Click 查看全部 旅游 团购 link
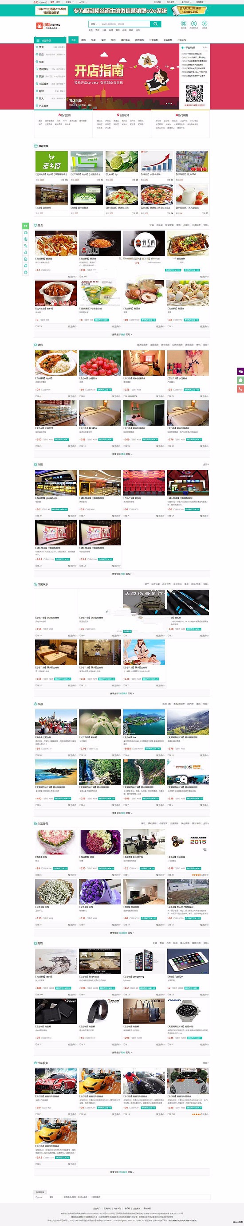The height and width of the screenshot is (1226, 244). (x=122, y=813)
